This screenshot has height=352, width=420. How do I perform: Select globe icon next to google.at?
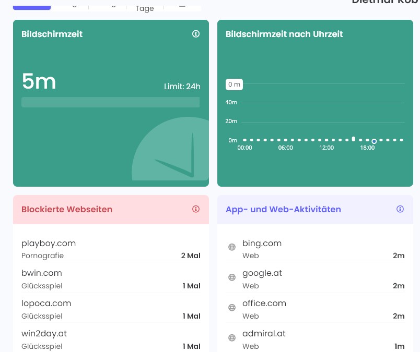[x=232, y=277]
